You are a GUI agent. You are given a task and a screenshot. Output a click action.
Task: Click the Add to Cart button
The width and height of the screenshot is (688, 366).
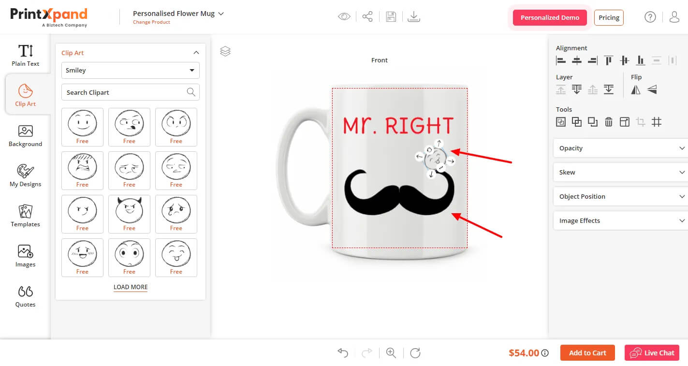pos(587,353)
